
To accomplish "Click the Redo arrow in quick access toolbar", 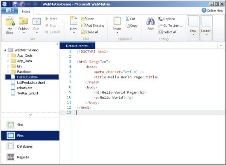I will [x=36, y=4].
